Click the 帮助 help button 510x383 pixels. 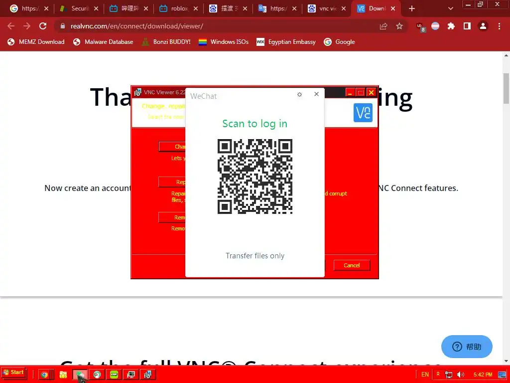coord(467,347)
